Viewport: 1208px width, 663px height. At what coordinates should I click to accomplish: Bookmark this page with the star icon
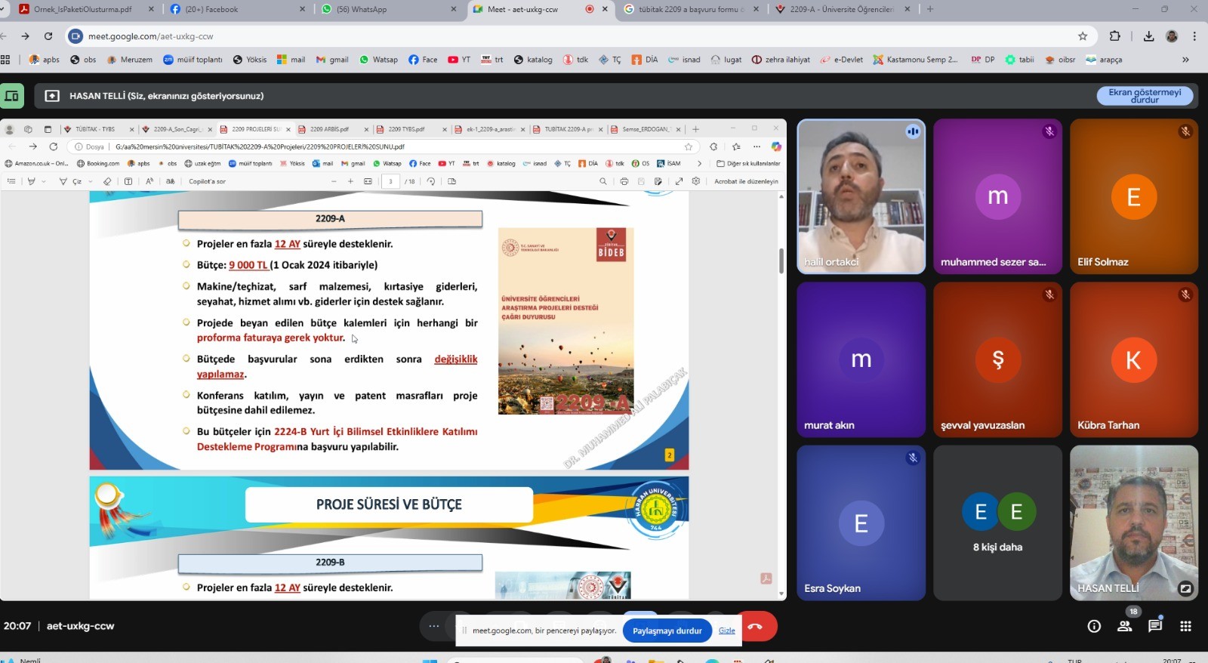(x=1083, y=36)
